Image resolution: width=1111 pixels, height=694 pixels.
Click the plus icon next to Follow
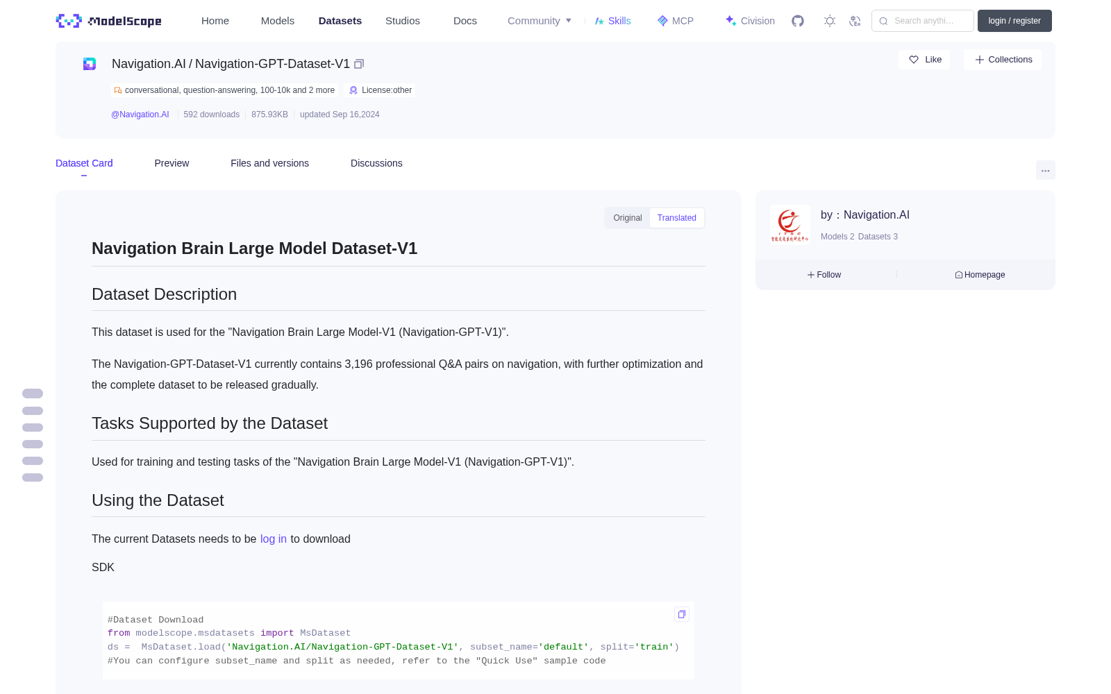point(811,275)
